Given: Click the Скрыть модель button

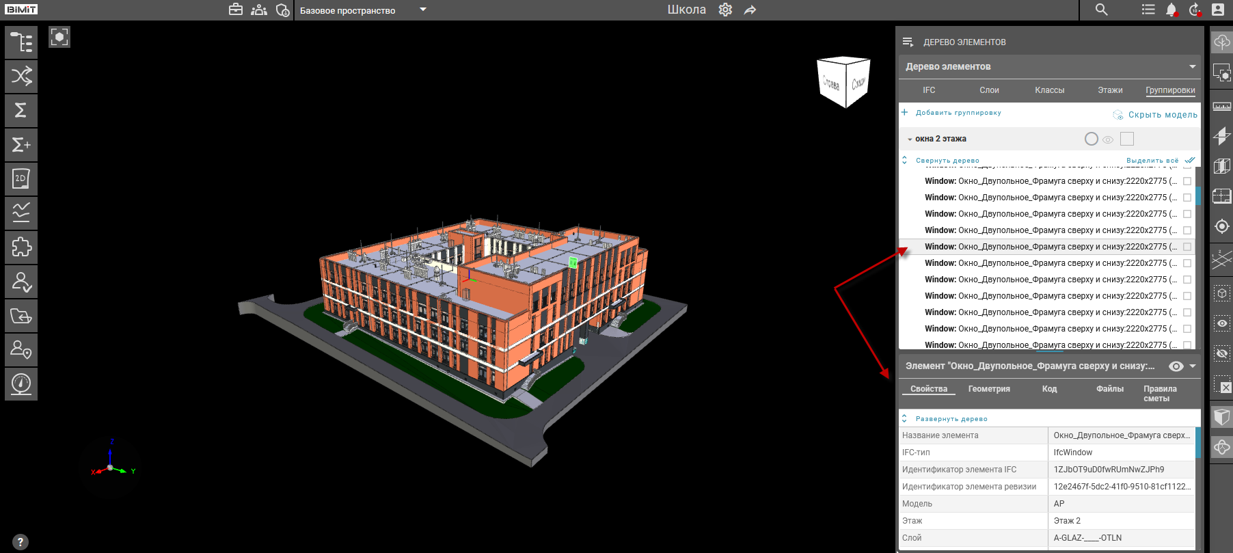Looking at the screenshot, I should 1162,115.
